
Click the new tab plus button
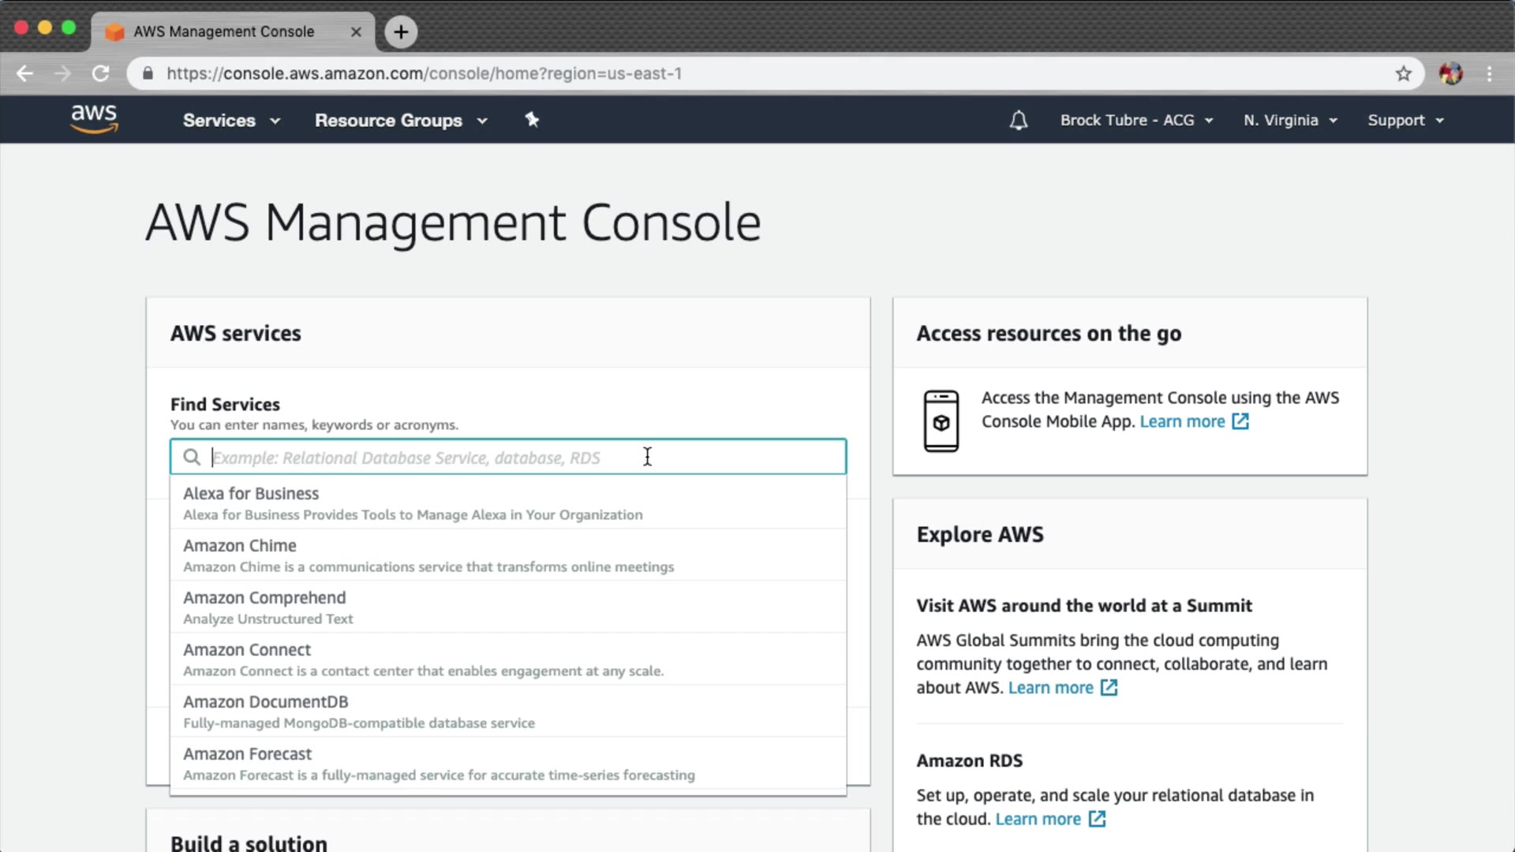(401, 32)
